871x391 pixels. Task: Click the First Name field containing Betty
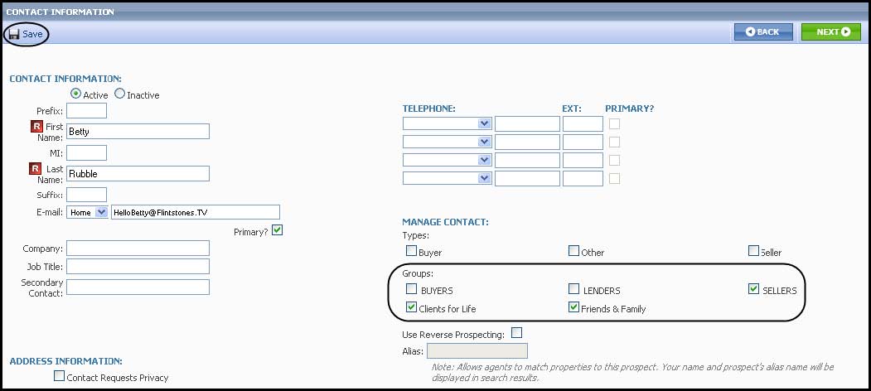[x=138, y=132]
